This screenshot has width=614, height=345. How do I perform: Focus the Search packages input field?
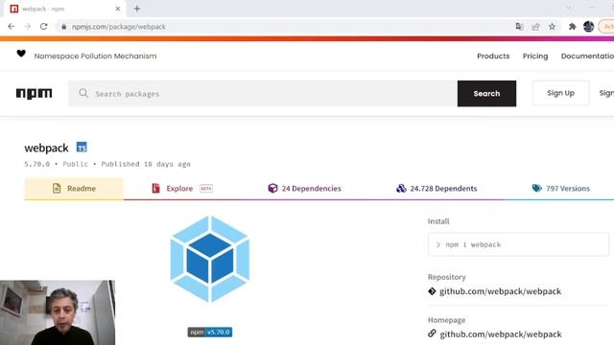pos(263,94)
